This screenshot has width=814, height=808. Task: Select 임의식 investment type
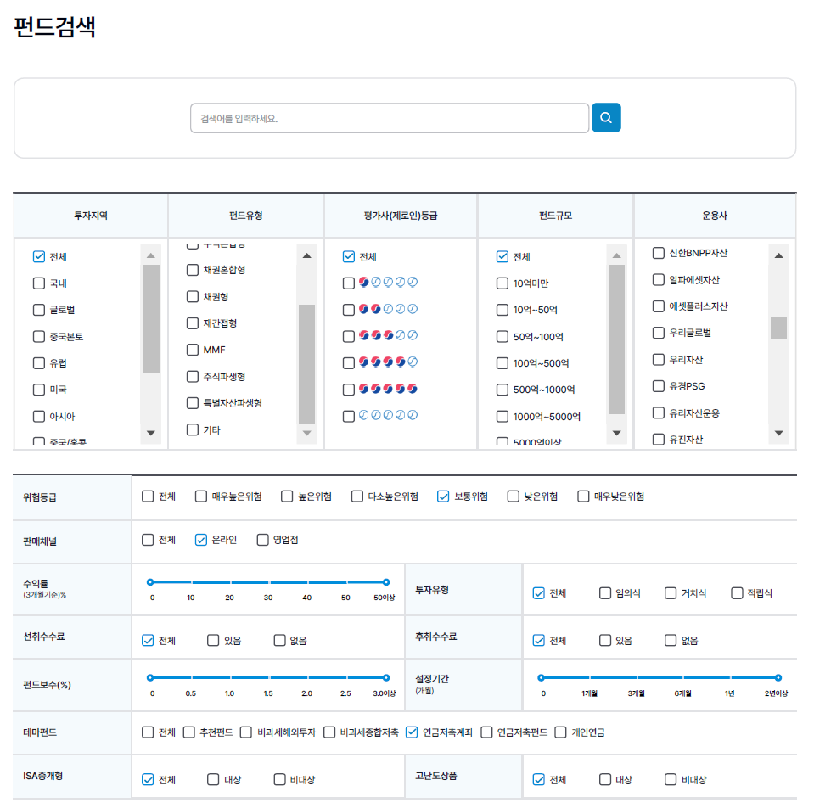(x=605, y=593)
